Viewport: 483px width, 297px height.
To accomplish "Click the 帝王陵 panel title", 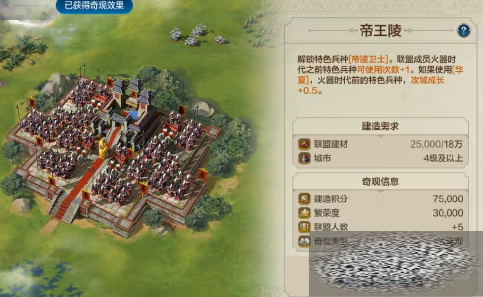I will tap(381, 31).
